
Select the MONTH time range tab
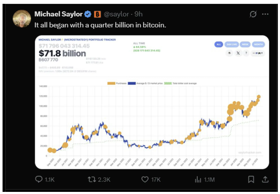coord(259,44)
